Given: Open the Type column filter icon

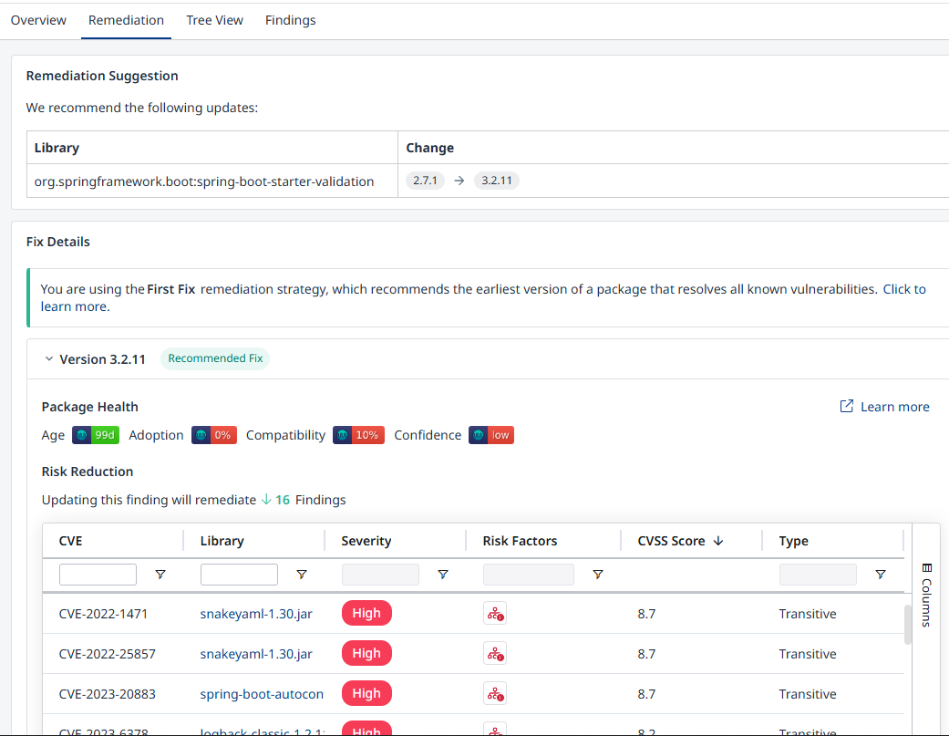Looking at the screenshot, I should [881, 575].
